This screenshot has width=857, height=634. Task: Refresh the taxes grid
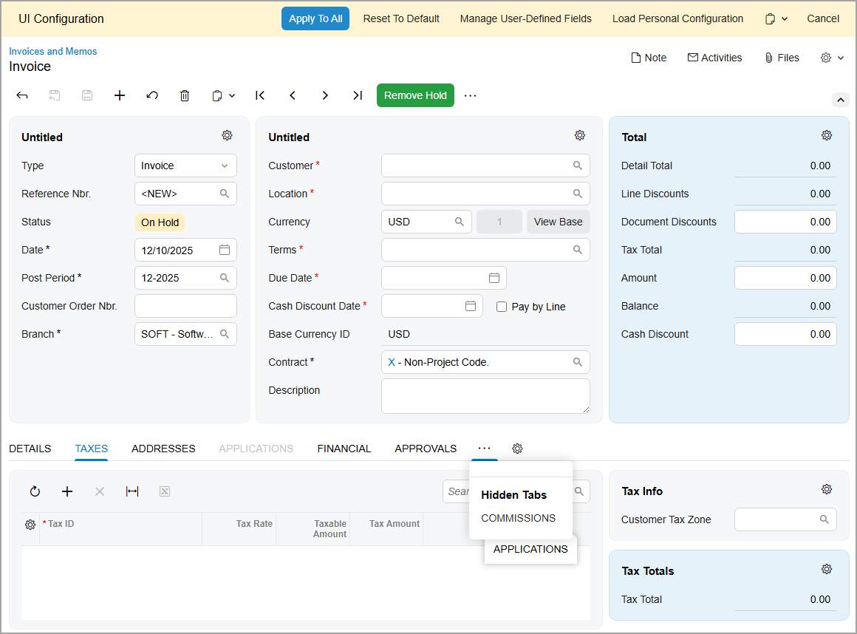(x=35, y=491)
